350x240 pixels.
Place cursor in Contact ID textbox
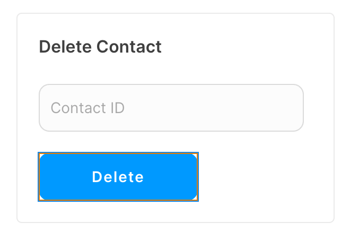point(171,108)
